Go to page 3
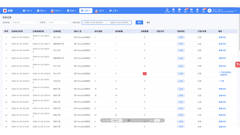The image size is (240, 135). pos(135,121)
